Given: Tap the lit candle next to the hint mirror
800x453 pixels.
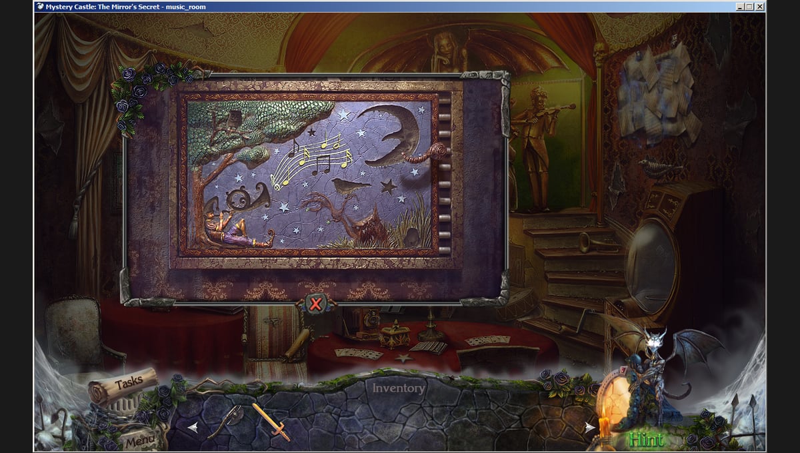Looking at the screenshot, I should [x=604, y=427].
